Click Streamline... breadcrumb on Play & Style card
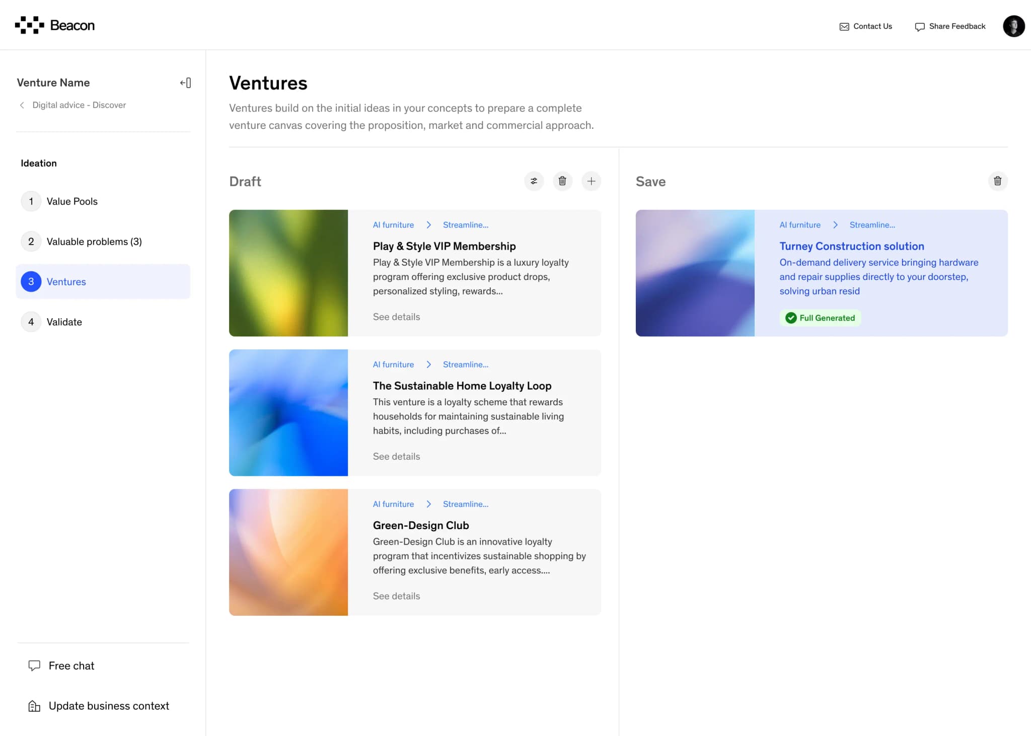This screenshot has width=1031, height=736. 466,225
